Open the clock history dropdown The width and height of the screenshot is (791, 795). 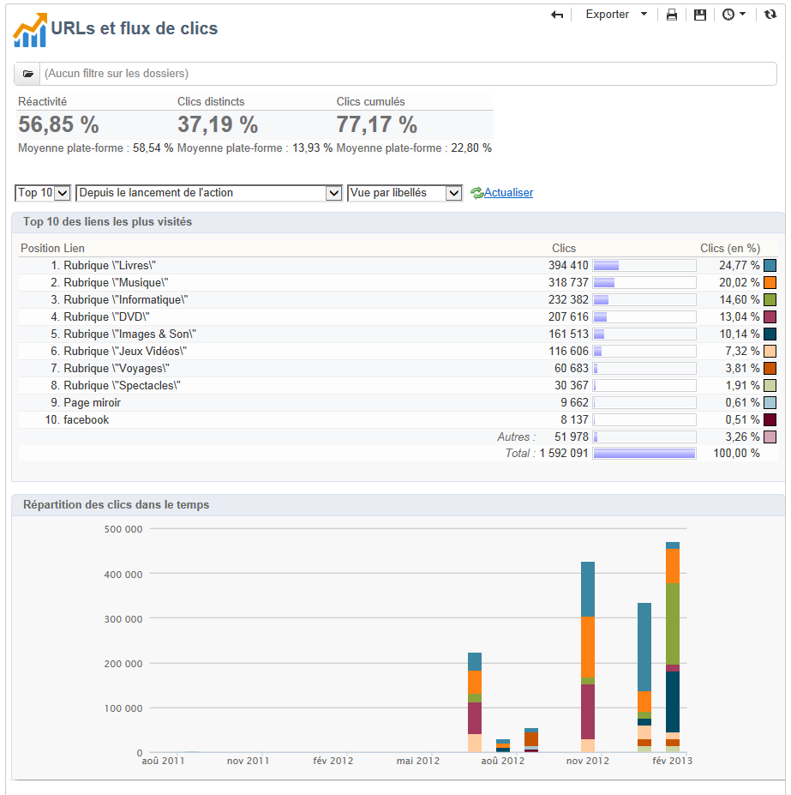734,15
